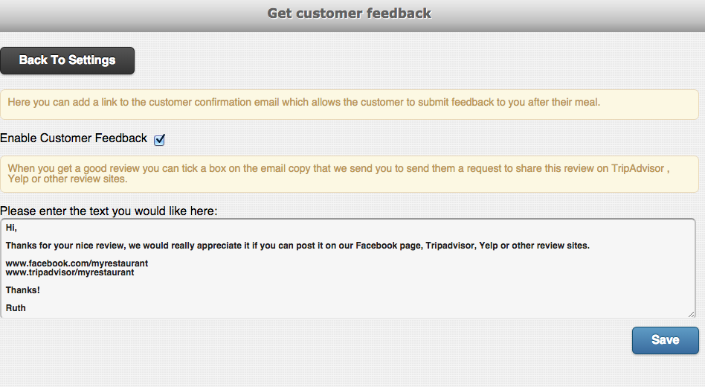This screenshot has width=705, height=387.
Task: Place cursor on the "Hi," line
Action: [11, 227]
